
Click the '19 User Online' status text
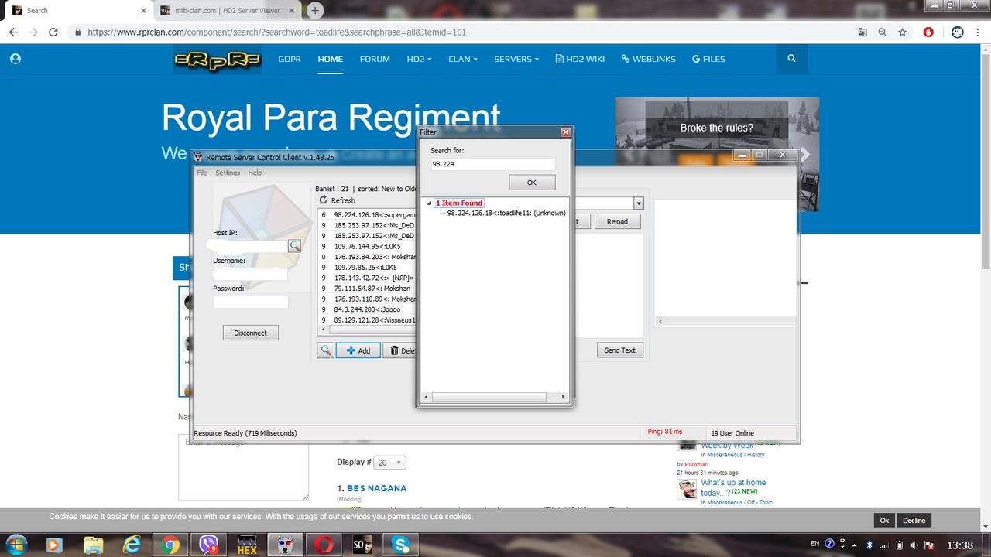(732, 433)
